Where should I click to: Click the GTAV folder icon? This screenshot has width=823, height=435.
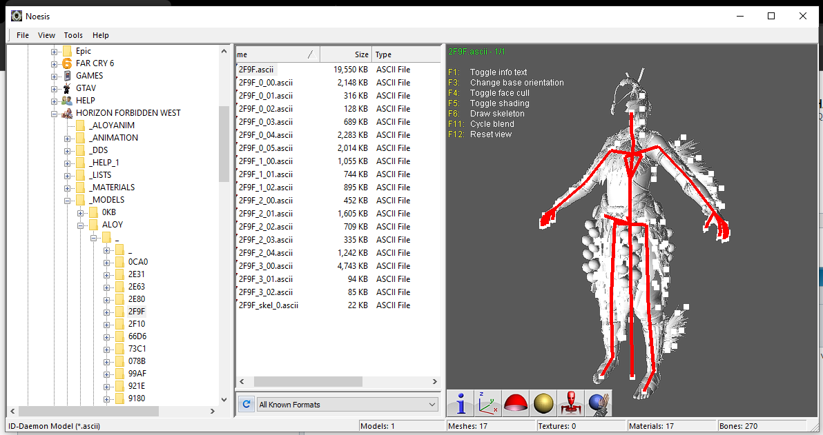(x=67, y=88)
